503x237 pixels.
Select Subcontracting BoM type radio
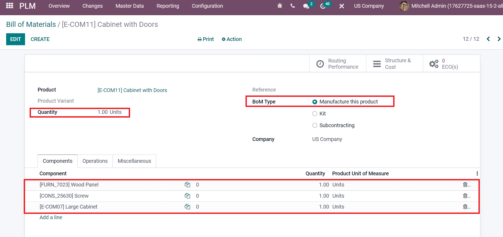click(315, 125)
